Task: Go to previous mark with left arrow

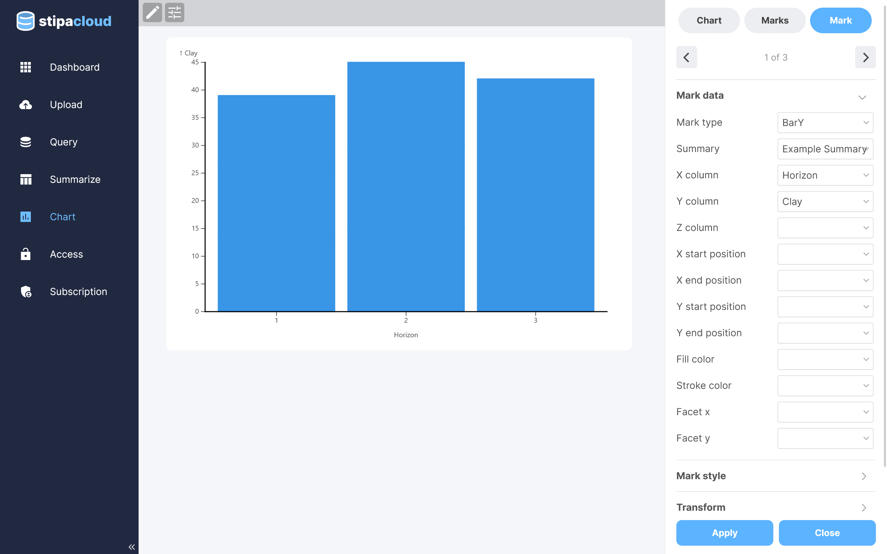Action: 686,57
